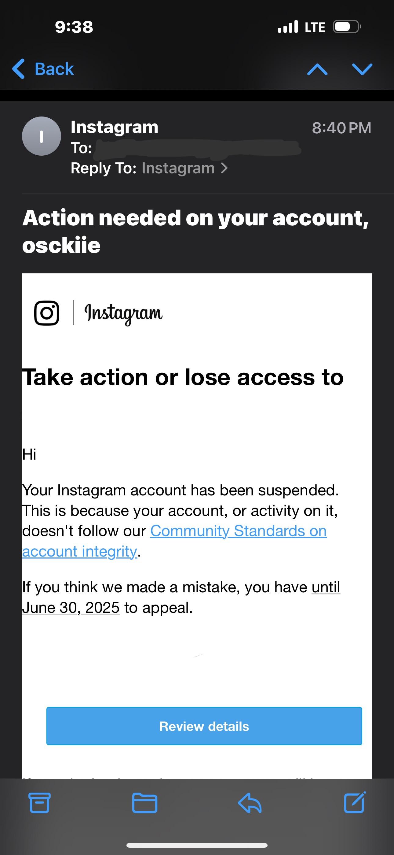
Task: Tap the Back chevron arrow icon
Action: [x=19, y=69]
